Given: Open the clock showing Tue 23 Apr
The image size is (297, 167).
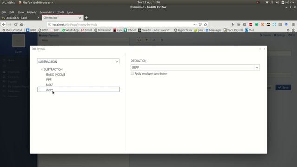Looking at the screenshot, I should coord(148,2).
